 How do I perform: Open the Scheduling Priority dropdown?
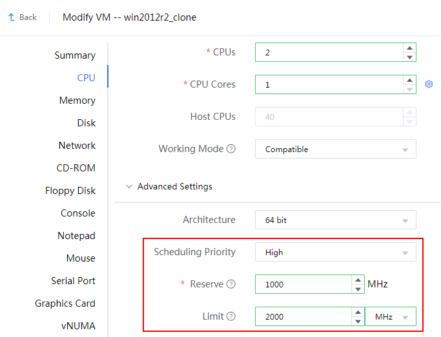(335, 252)
